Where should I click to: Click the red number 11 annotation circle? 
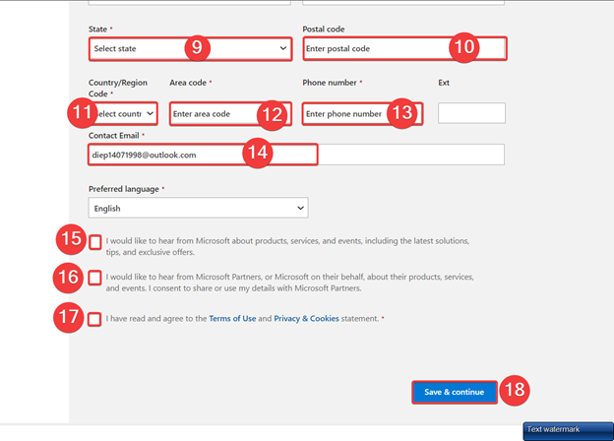click(80, 113)
